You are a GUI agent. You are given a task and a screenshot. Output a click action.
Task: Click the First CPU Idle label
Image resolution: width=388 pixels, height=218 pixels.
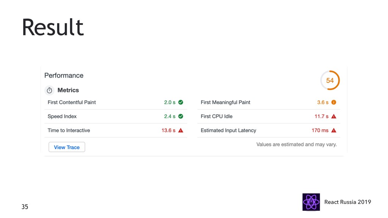click(x=216, y=117)
